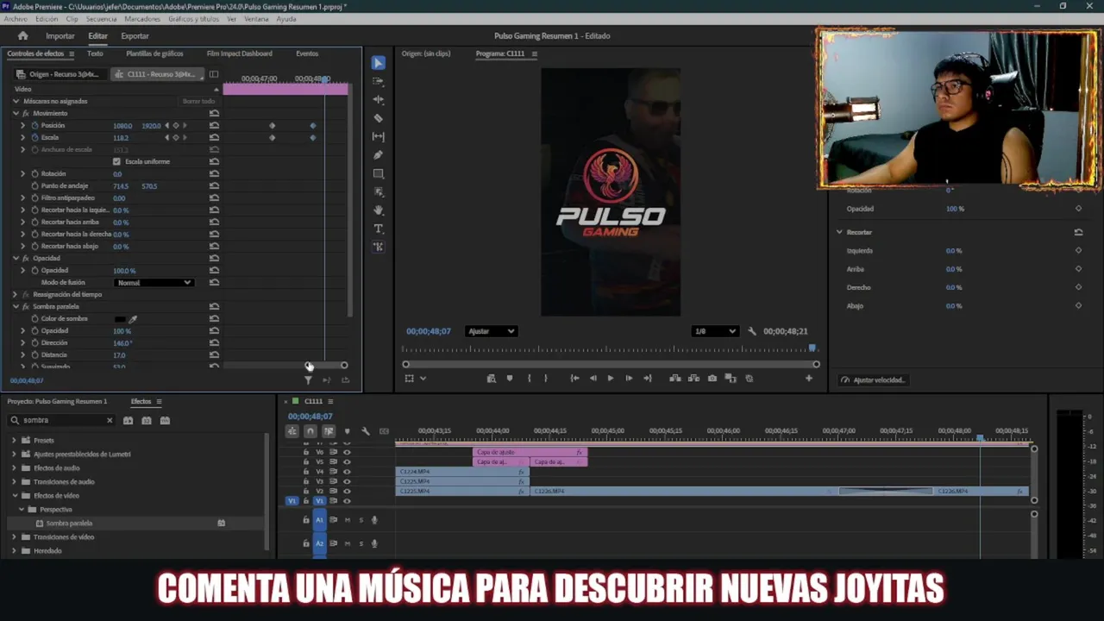The width and height of the screenshot is (1104, 621).
Task: Toggle V6 track output eye
Action: click(x=347, y=452)
